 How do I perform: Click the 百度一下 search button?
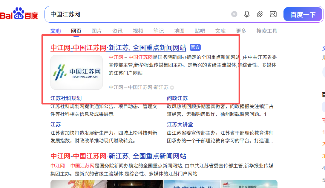point(303,14)
